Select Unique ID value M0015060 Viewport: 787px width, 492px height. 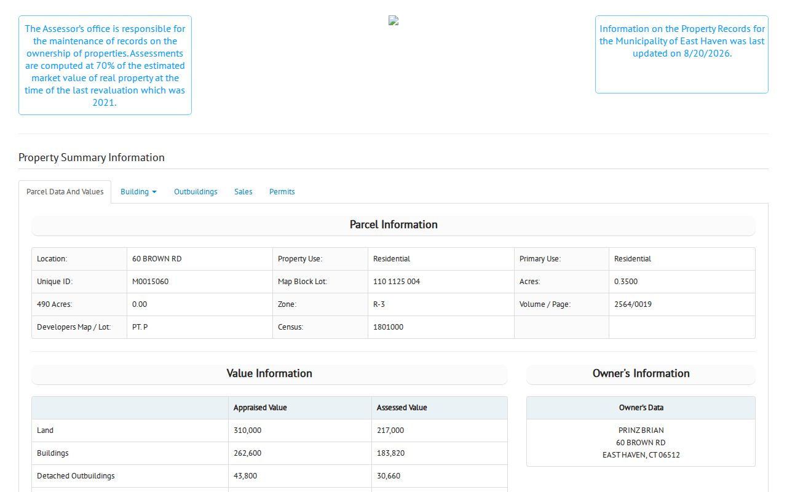pyautogui.click(x=150, y=282)
